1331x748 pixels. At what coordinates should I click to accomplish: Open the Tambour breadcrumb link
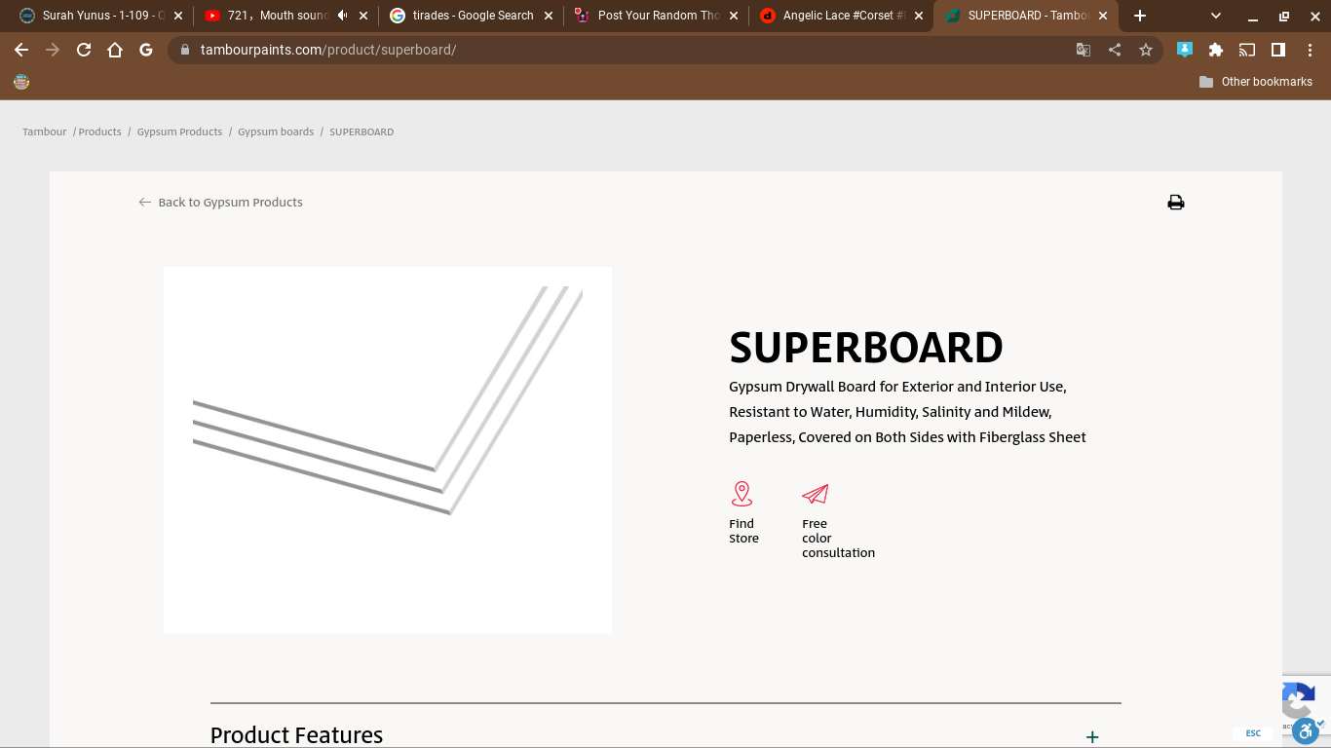[45, 131]
